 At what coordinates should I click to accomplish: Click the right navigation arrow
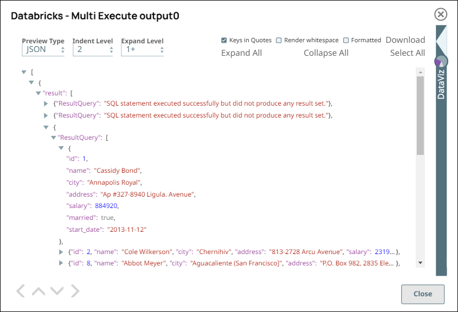click(x=75, y=291)
